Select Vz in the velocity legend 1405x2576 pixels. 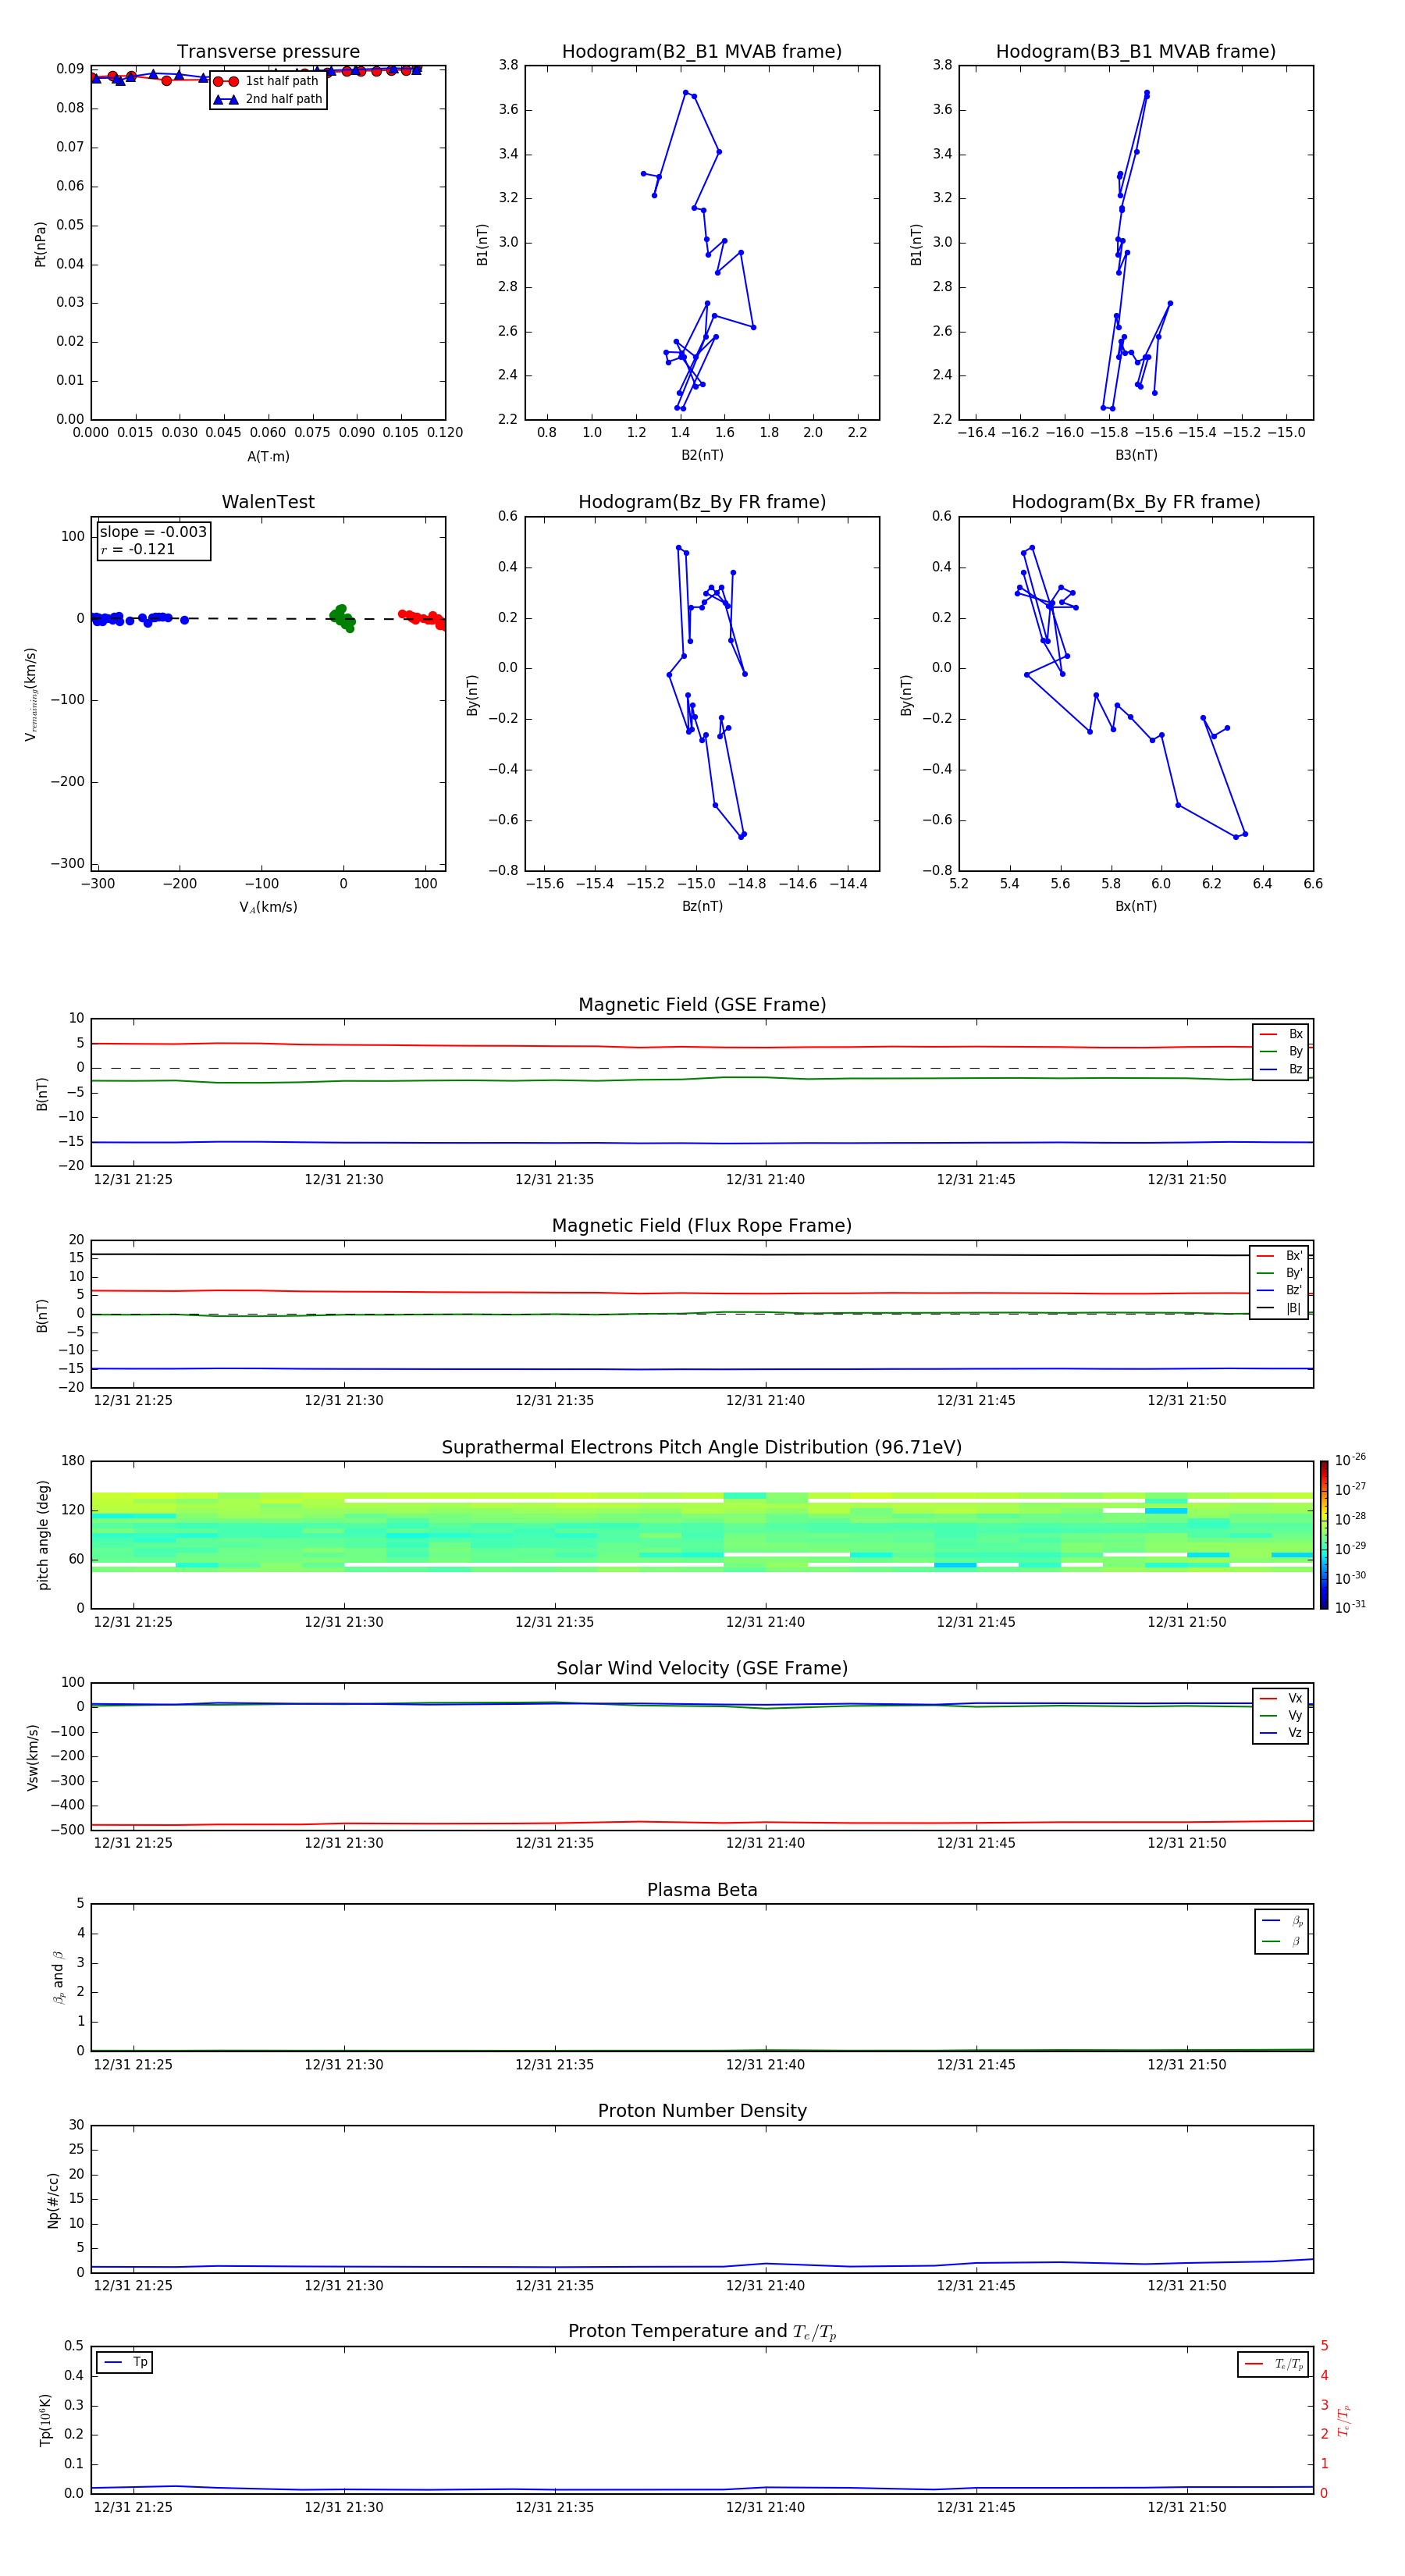coord(1281,1733)
